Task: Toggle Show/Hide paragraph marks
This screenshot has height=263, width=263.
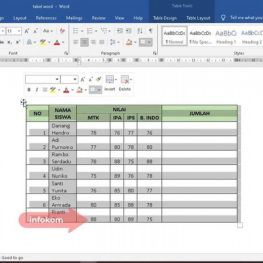Action: pos(151,31)
